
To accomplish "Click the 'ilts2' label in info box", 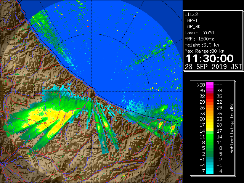I will coord(191,14).
